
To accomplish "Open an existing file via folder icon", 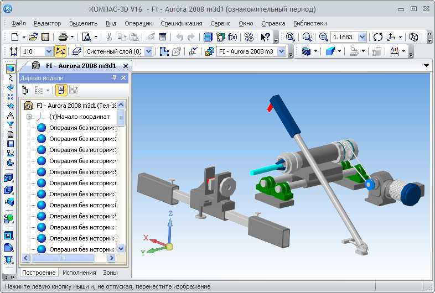I will click(x=33, y=37).
